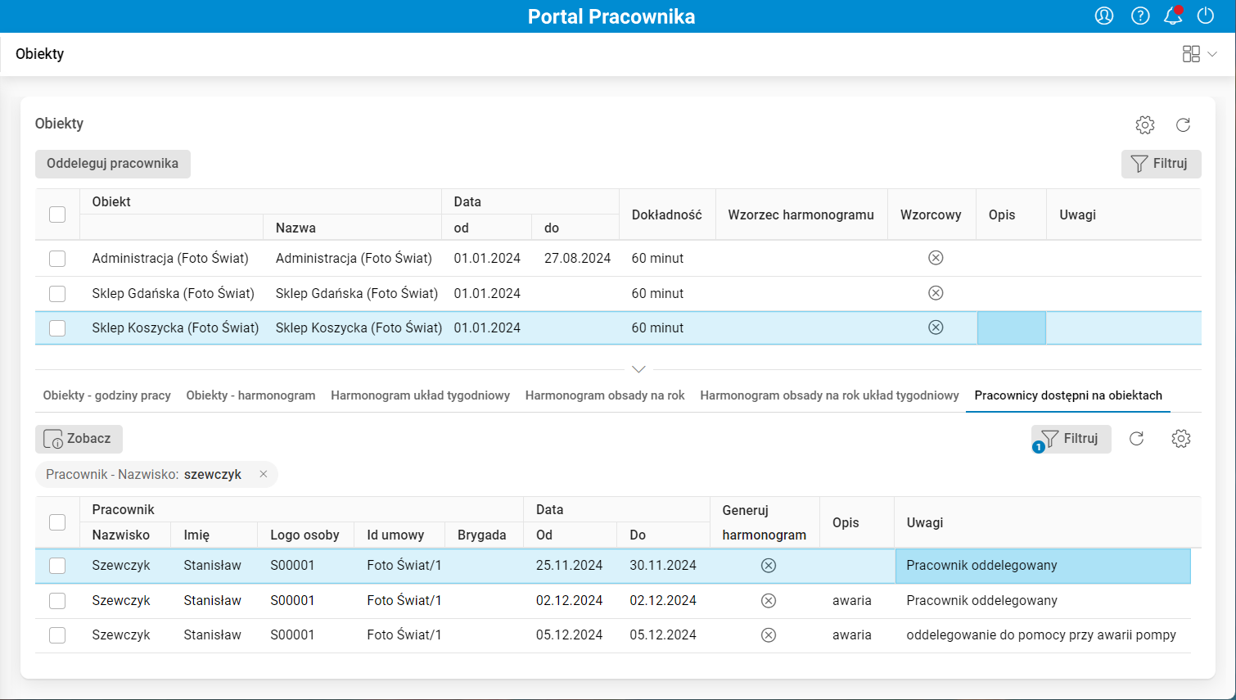Switch to Obiekty - harmonogram tab
Viewport: 1236px width, 700px height.
tap(250, 395)
